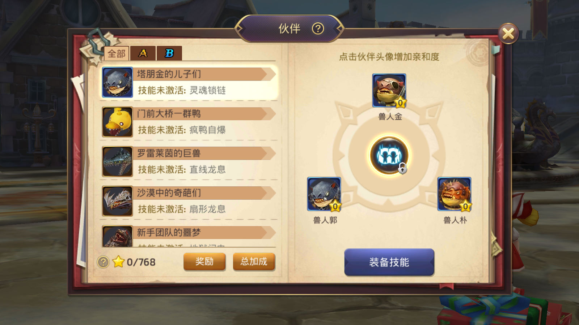Select the 罗雷莱茵的巨兽 dragon avatar

pos(117,161)
